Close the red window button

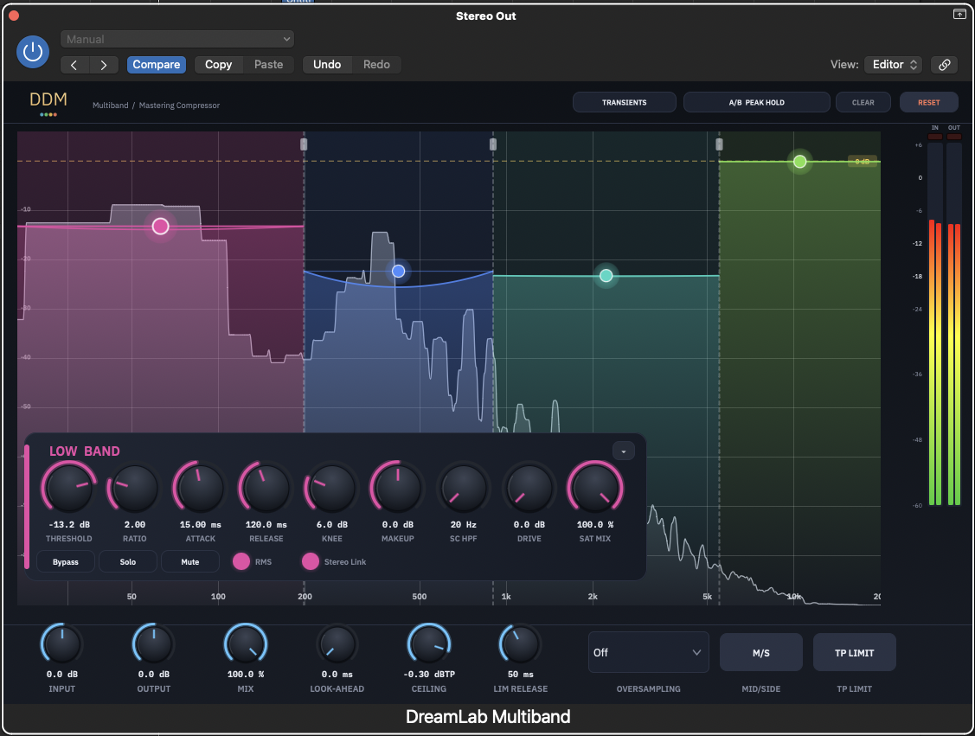[14, 16]
